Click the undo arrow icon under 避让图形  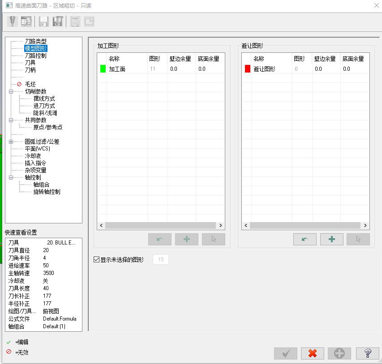[x=305, y=239]
